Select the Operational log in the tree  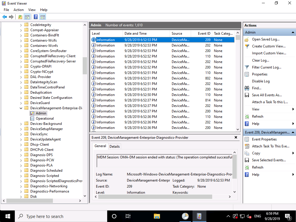45,119
